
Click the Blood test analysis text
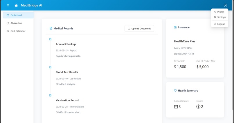66,84
